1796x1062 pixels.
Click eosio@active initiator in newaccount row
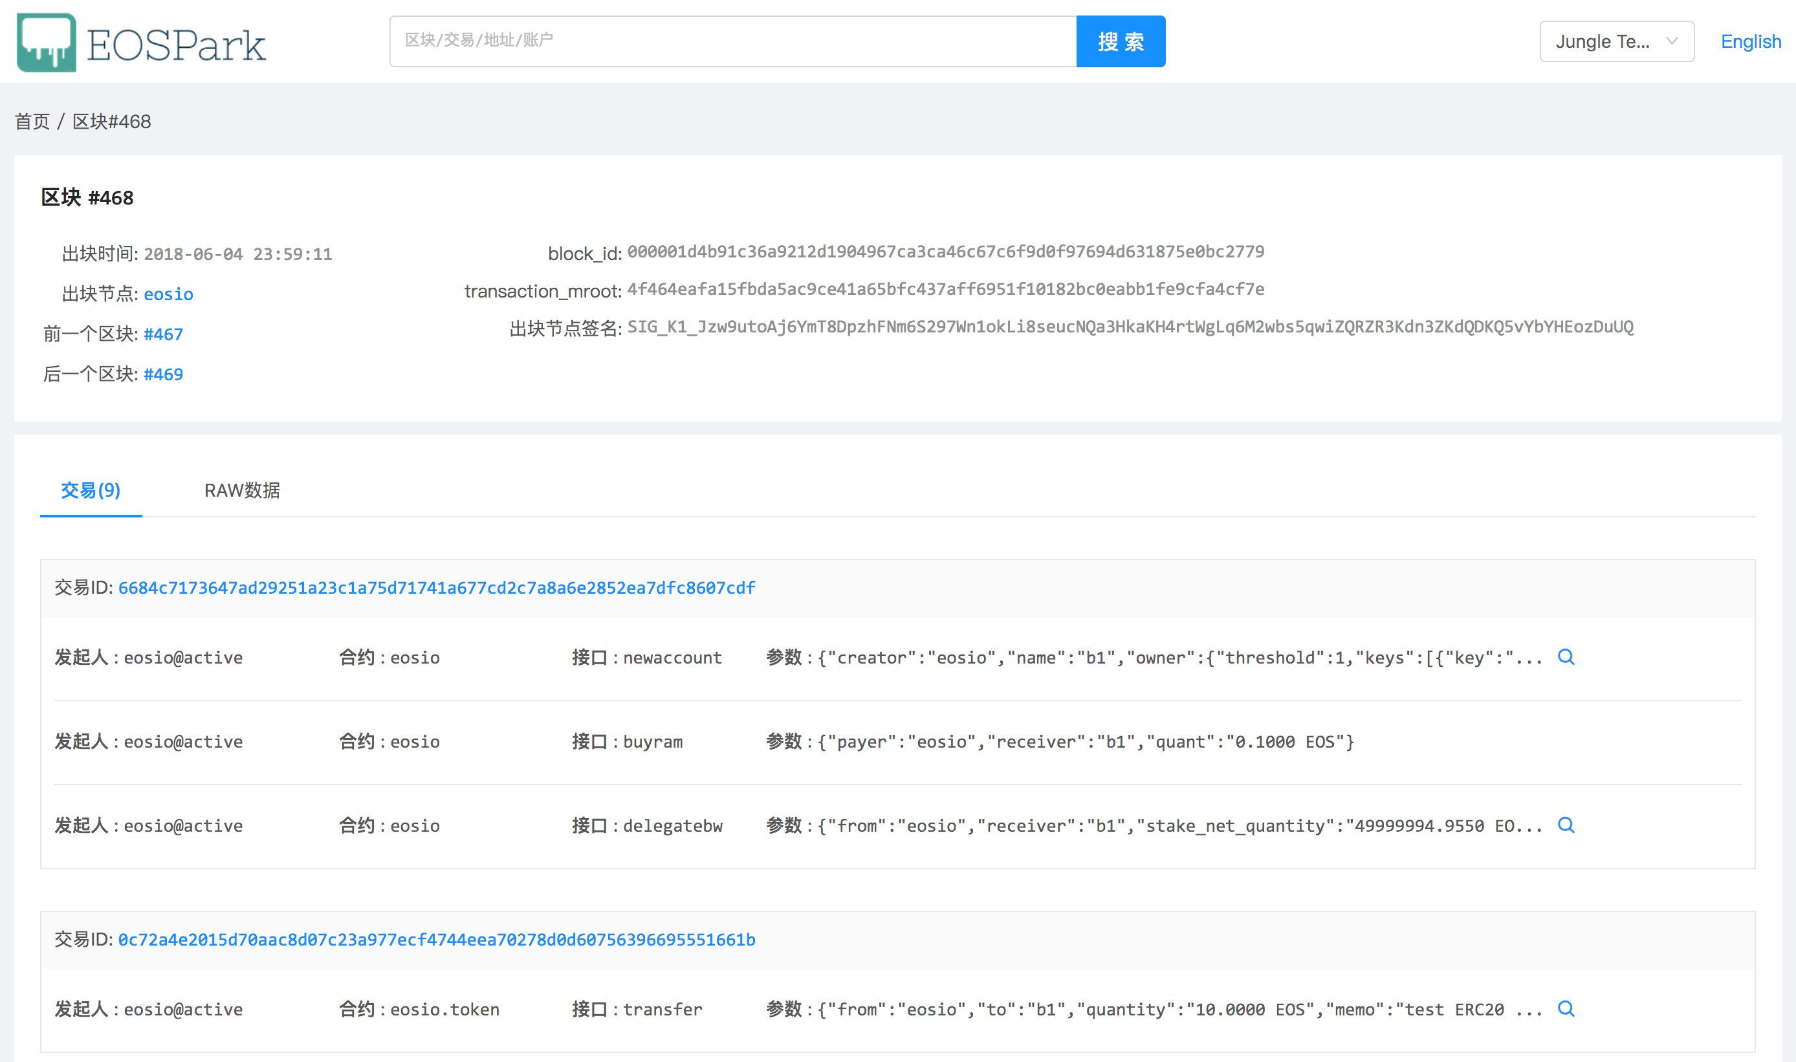pyautogui.click(x=183, y=658)
